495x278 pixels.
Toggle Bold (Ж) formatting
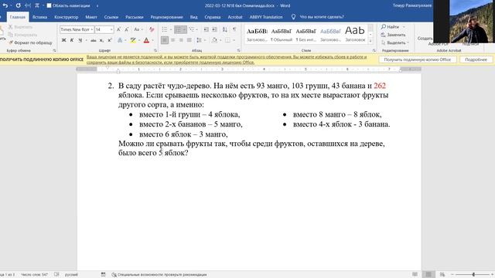(63, 40)
